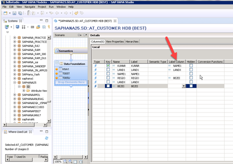Click Collapse All icon in Scenario header
Screen dimensions: 233x164
point(85,35)
